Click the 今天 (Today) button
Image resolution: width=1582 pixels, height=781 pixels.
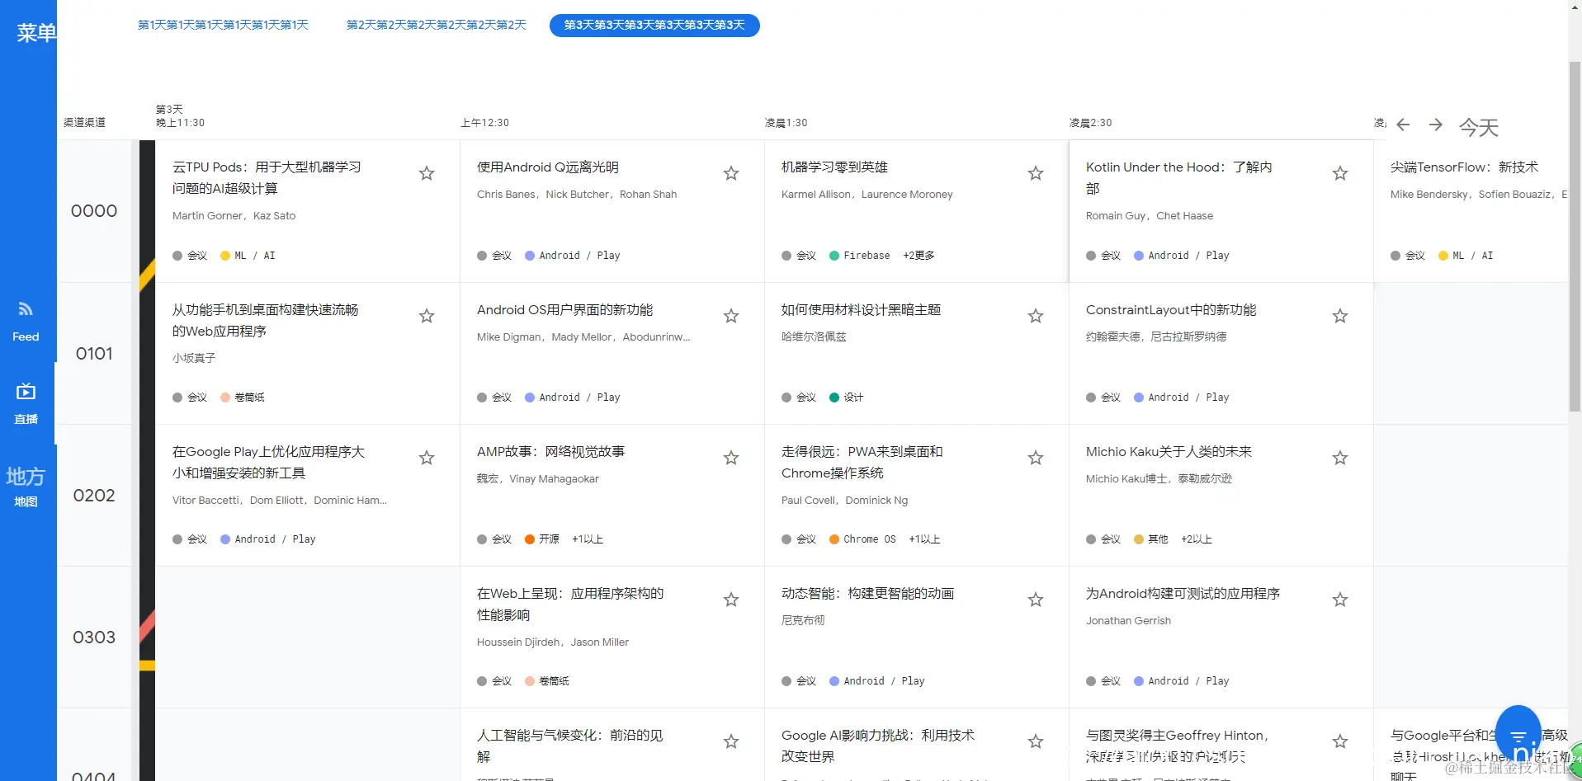tap(1479, 128)
